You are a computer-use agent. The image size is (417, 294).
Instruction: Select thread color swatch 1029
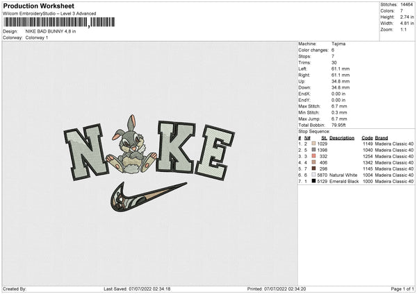[x=313, y=144]
